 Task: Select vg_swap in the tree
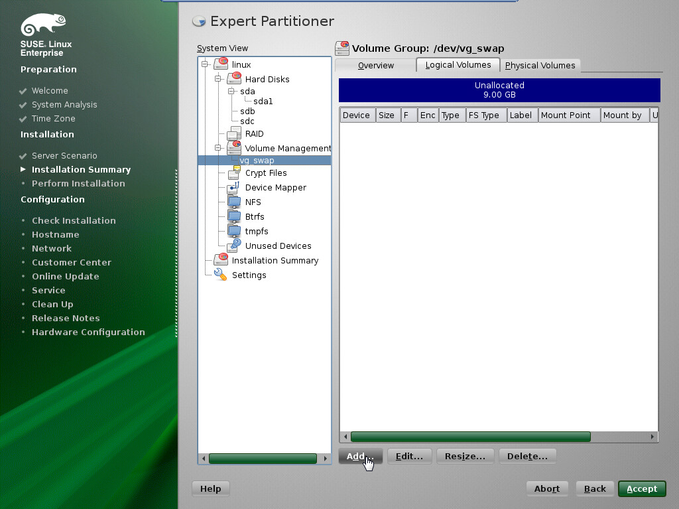[x=257, y=161]
